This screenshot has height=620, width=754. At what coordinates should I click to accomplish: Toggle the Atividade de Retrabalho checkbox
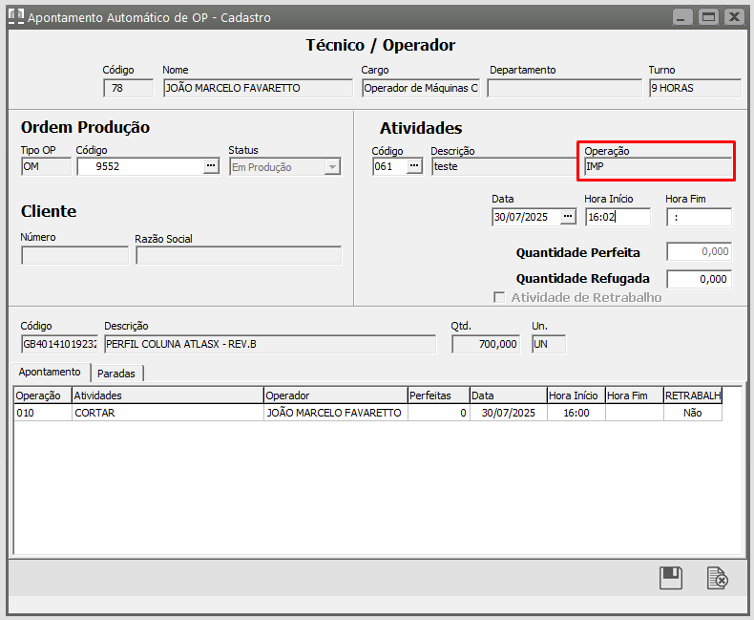[498, 297]
